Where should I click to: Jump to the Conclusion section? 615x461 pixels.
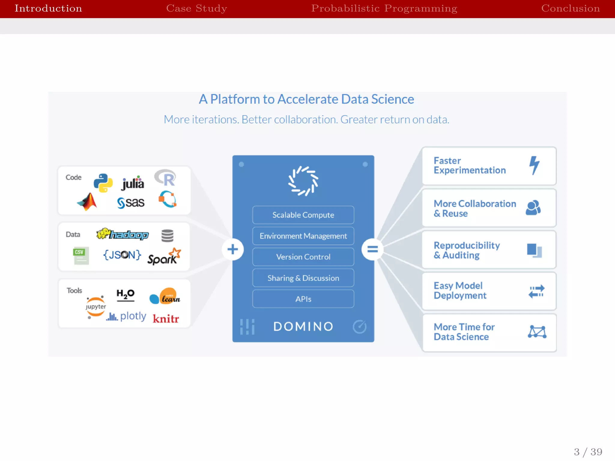coord(570,8)
